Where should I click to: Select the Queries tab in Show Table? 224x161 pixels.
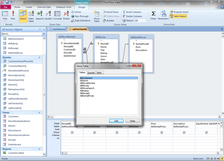pos(91,73)
